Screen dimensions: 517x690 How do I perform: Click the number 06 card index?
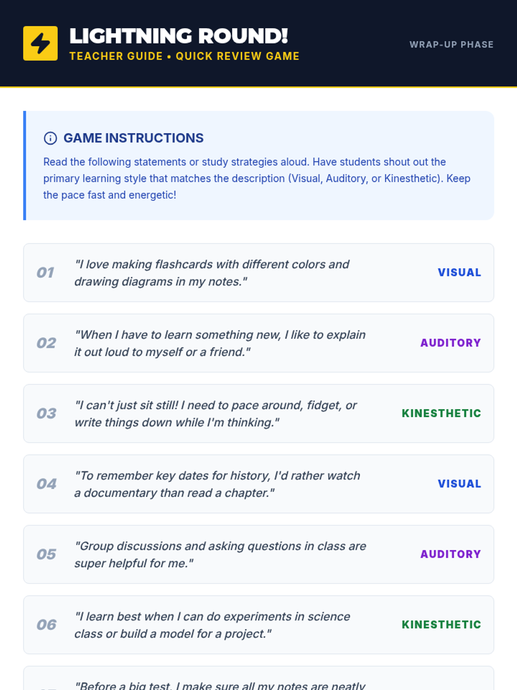click(x=46, y=624)
